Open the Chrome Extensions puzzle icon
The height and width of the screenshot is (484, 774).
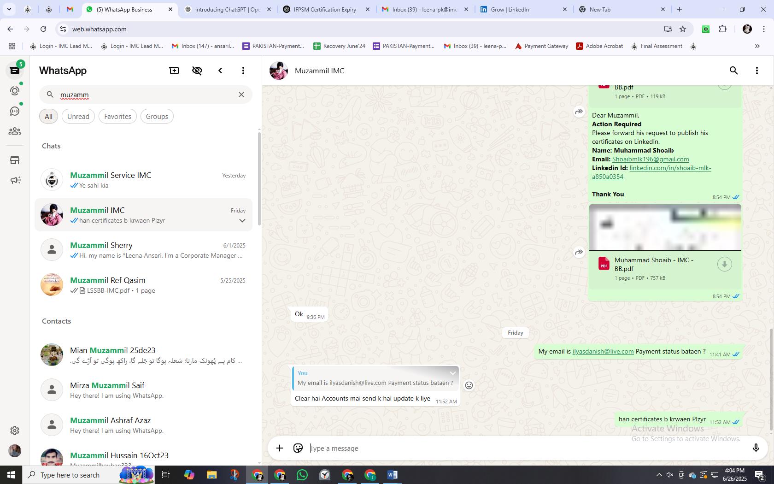click(x=722, y=29)
